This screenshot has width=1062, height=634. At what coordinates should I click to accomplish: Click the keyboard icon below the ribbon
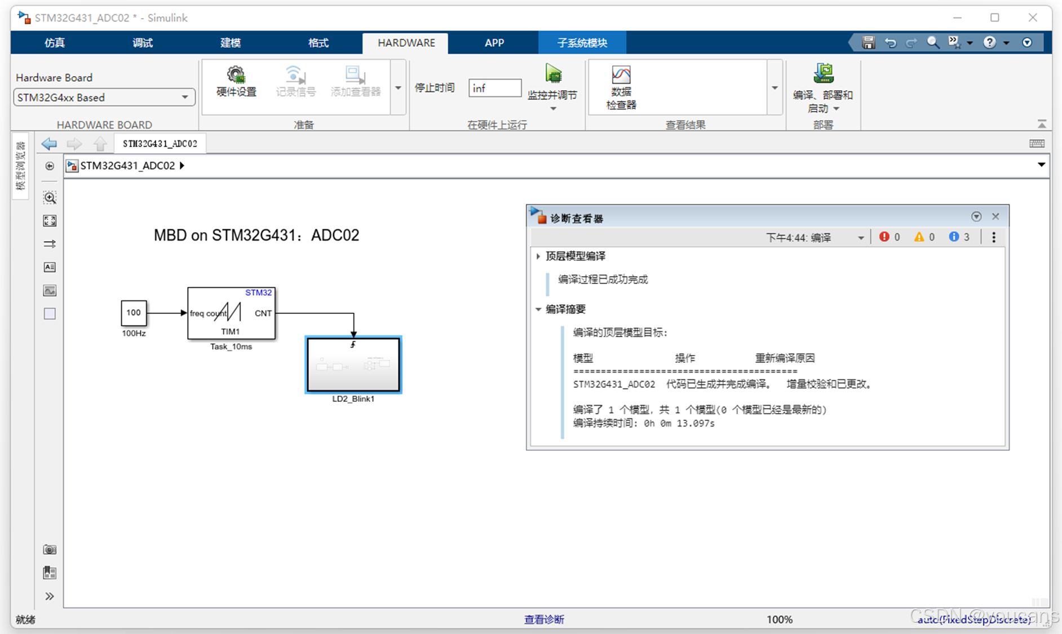click(1037, 144)
